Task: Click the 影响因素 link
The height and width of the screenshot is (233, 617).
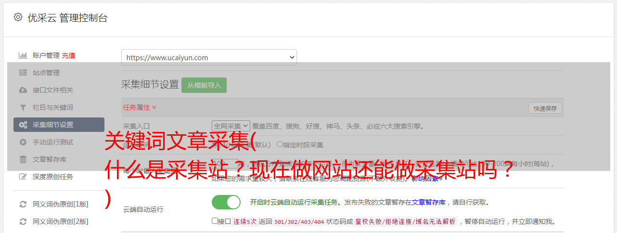Action: click(427, 179)
